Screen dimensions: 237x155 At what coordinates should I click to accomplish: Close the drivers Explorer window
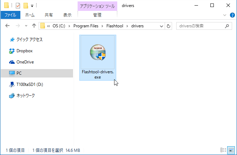(x=228, y=5)
